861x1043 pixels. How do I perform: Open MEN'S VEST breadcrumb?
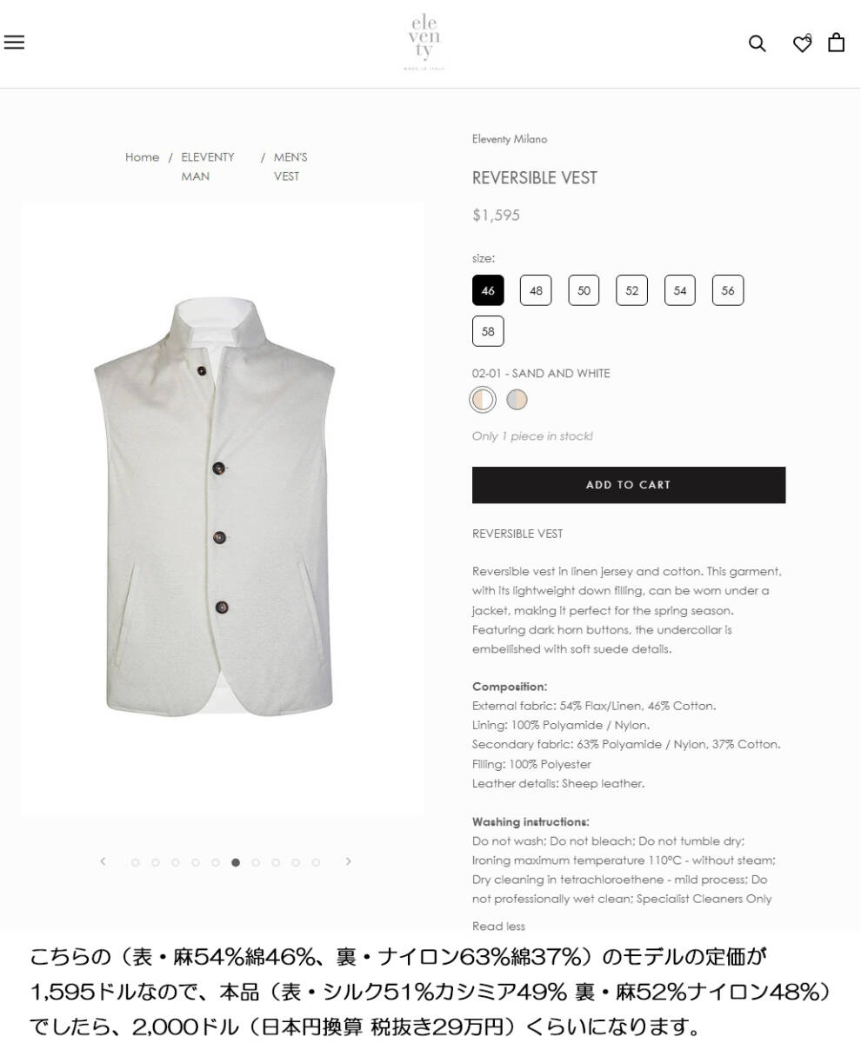[290, 167]
